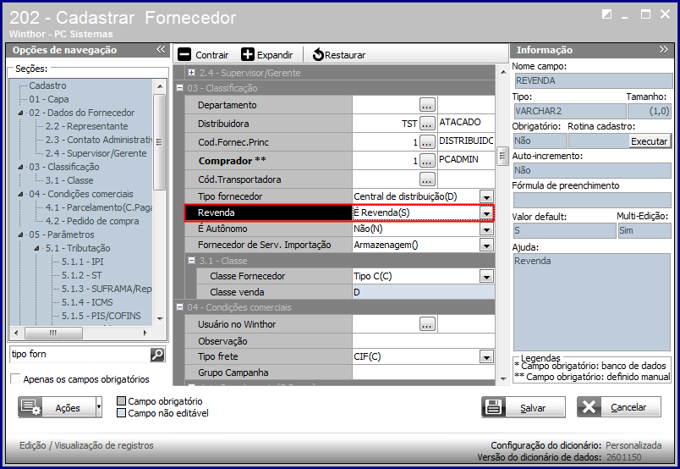Viewport: 680px width, 469px height.
Task: Click the tree horizontal scrollbar thumb
Action: click(53, 333)
